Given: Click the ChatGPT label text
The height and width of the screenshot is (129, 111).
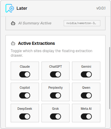Looking at the screenshot, I should pyautogui.click(x=56, y=66).
